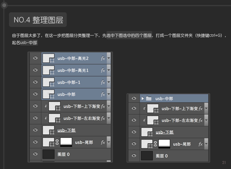Select shape thumbnail of usb-中部-高光1 layer
Image resolution: width=231 pixels, height=169 pixels.
(x=49, y=70)
